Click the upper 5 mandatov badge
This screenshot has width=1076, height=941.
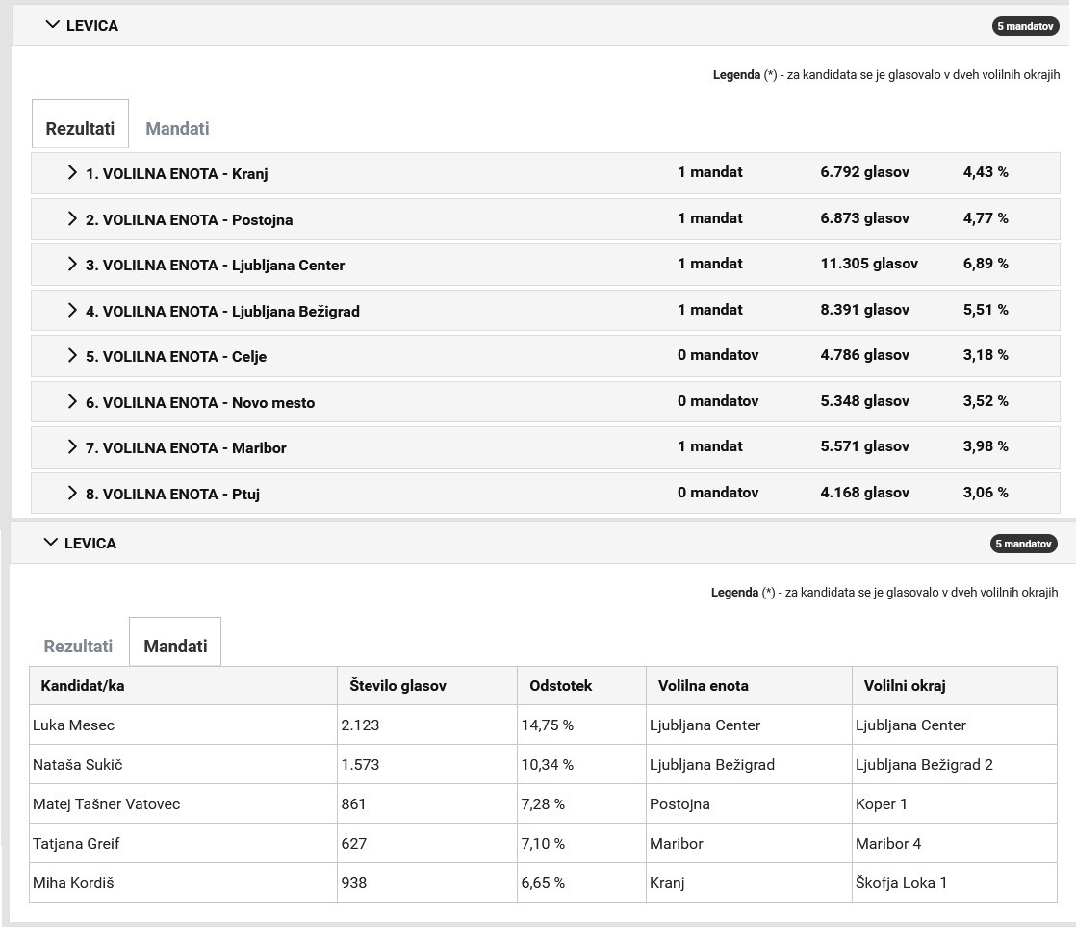[1025, 26]
